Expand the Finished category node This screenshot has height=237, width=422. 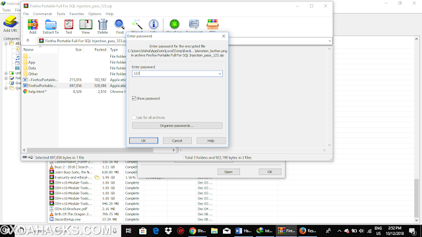click(6, 78)
